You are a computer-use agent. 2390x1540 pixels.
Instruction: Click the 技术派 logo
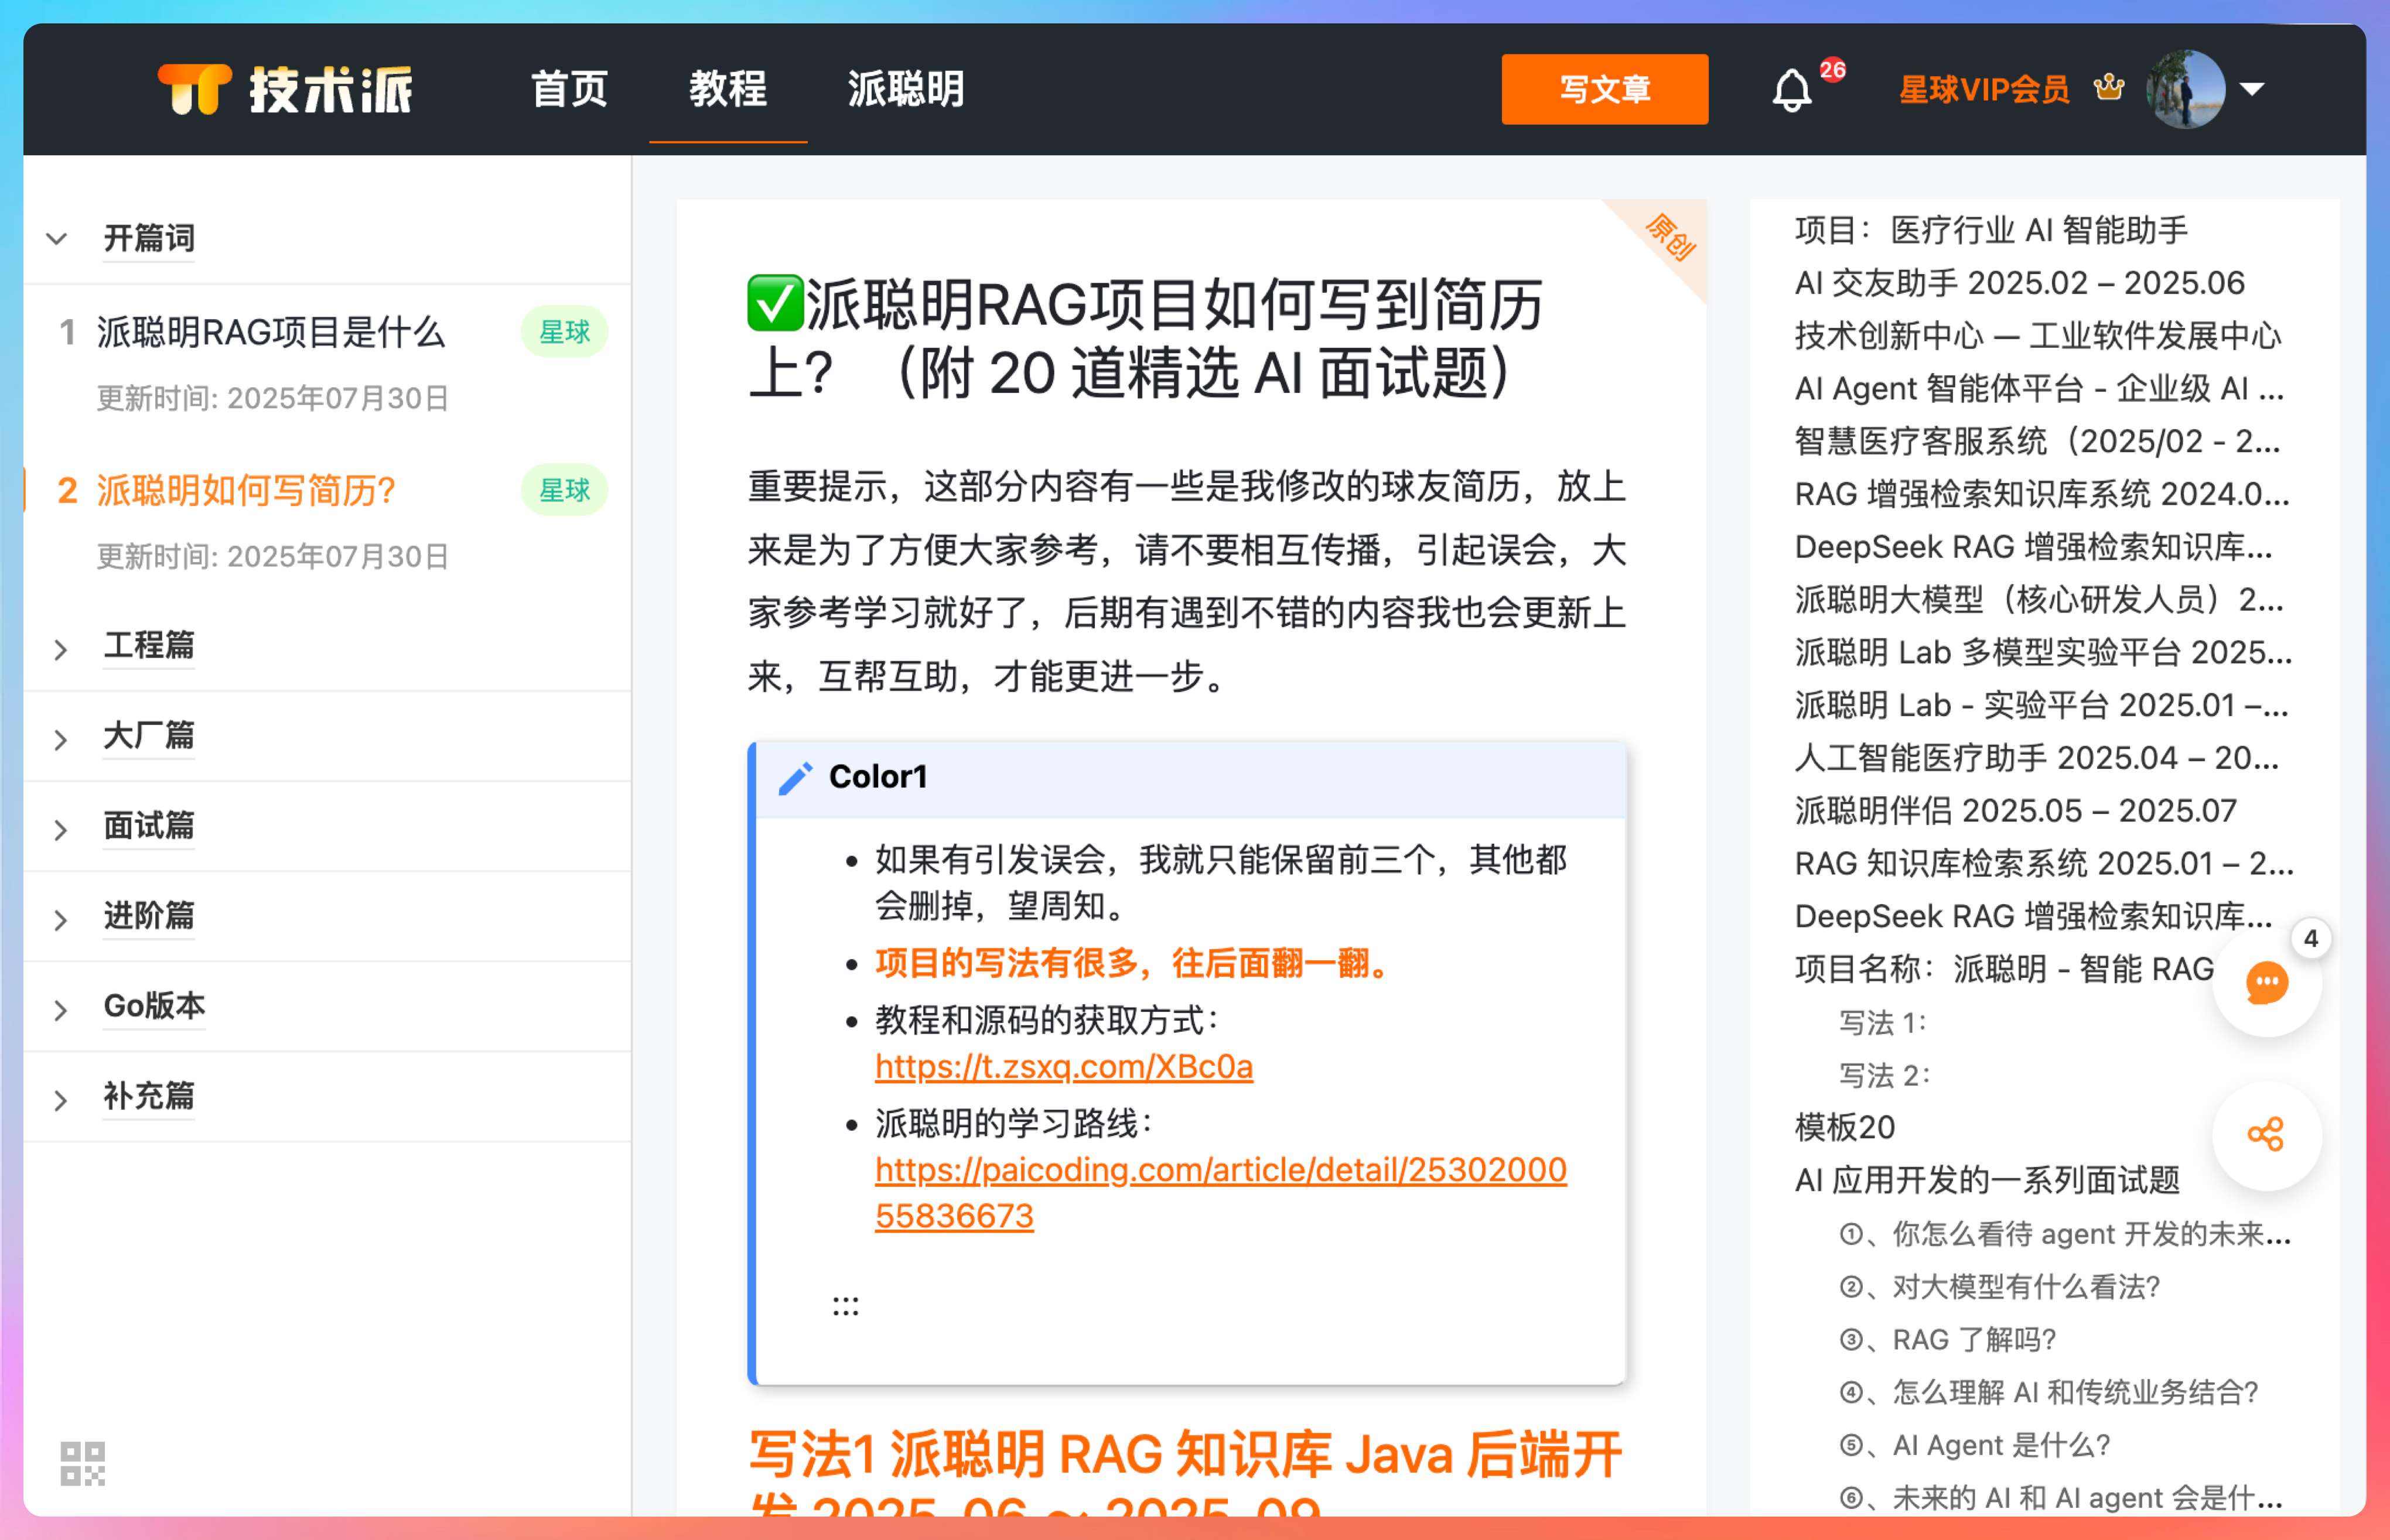[285, 89]
